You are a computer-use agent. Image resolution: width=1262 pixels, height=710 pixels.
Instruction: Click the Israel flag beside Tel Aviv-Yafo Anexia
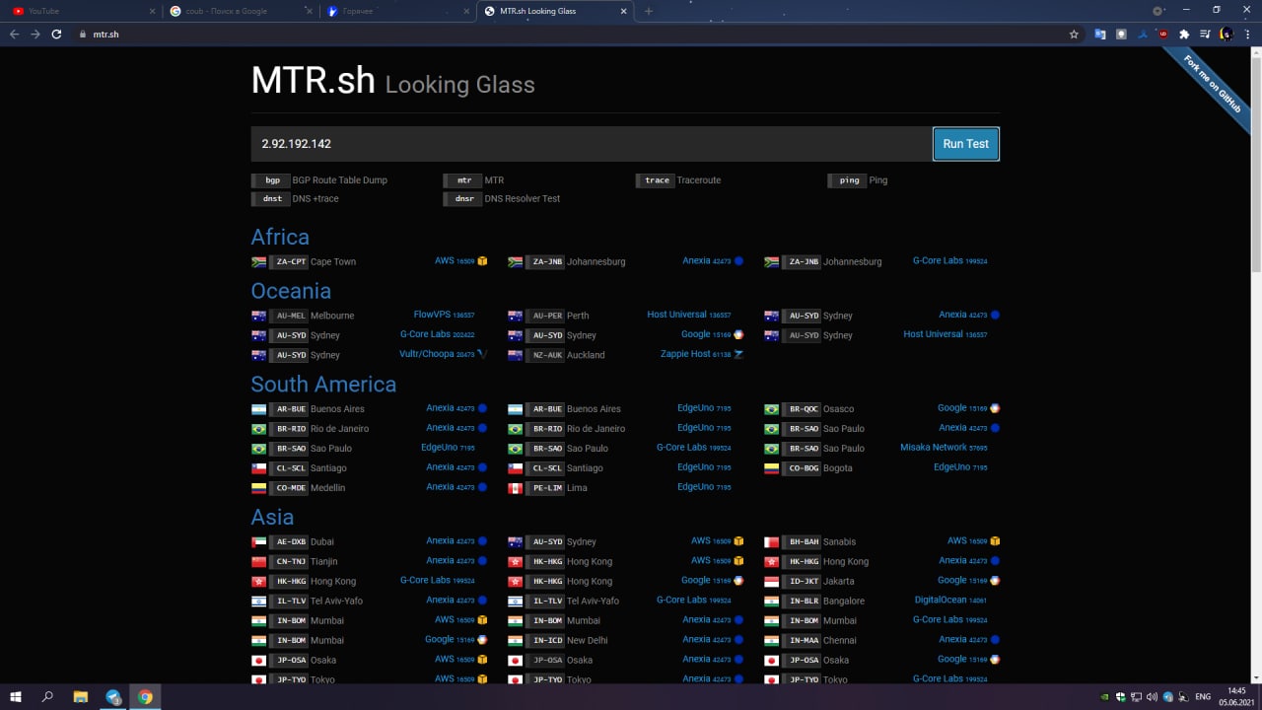(x=258, y=602)
